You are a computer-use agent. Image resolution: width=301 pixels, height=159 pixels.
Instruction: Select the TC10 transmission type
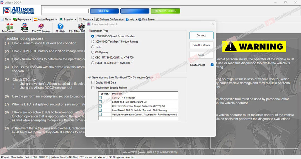point(93,47)
